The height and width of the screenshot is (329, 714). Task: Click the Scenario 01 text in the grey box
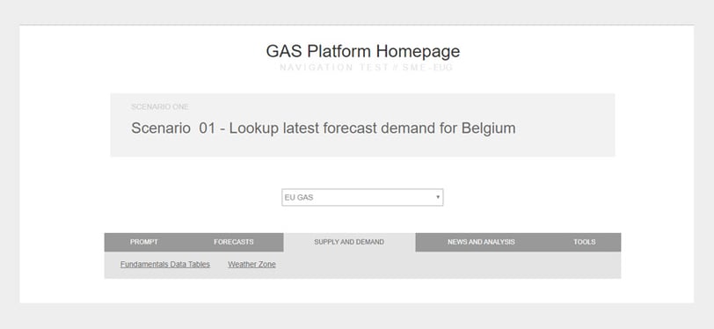coord(172,128)
